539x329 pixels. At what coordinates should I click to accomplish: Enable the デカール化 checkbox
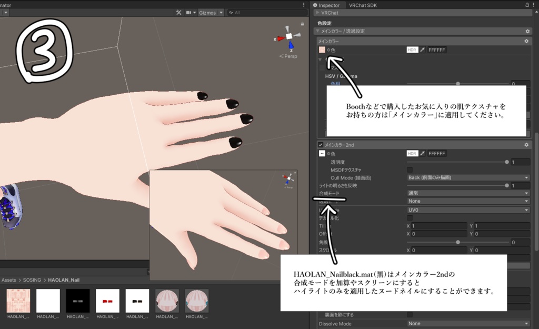(411, 217)
